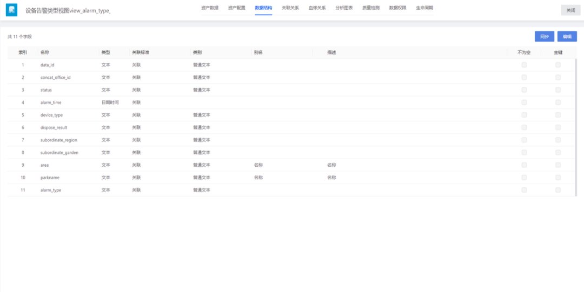Viewport: 584px width, 292px height.
Task: Click the asset title 设备告警类型视图view_alarm_type_
Action: pyautogui.click(x=68, y=10)
